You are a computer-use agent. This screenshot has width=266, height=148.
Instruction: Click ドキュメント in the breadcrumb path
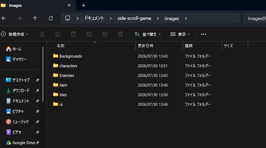(x=94, y=18)
